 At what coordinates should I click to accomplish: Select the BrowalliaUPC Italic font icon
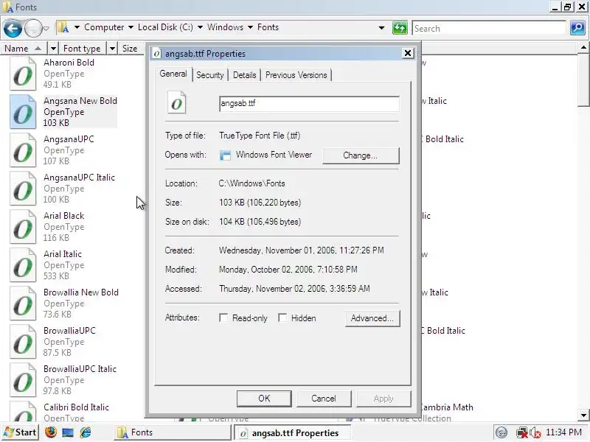click(x=23, y=380)
